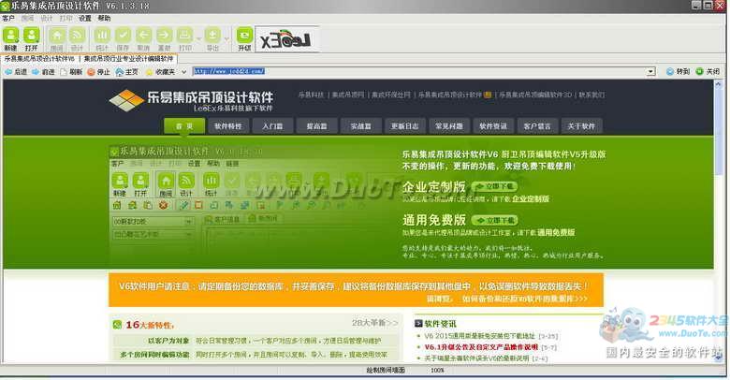Open the 28大革新>> link
730x380 pixels.
click(375, 323)
